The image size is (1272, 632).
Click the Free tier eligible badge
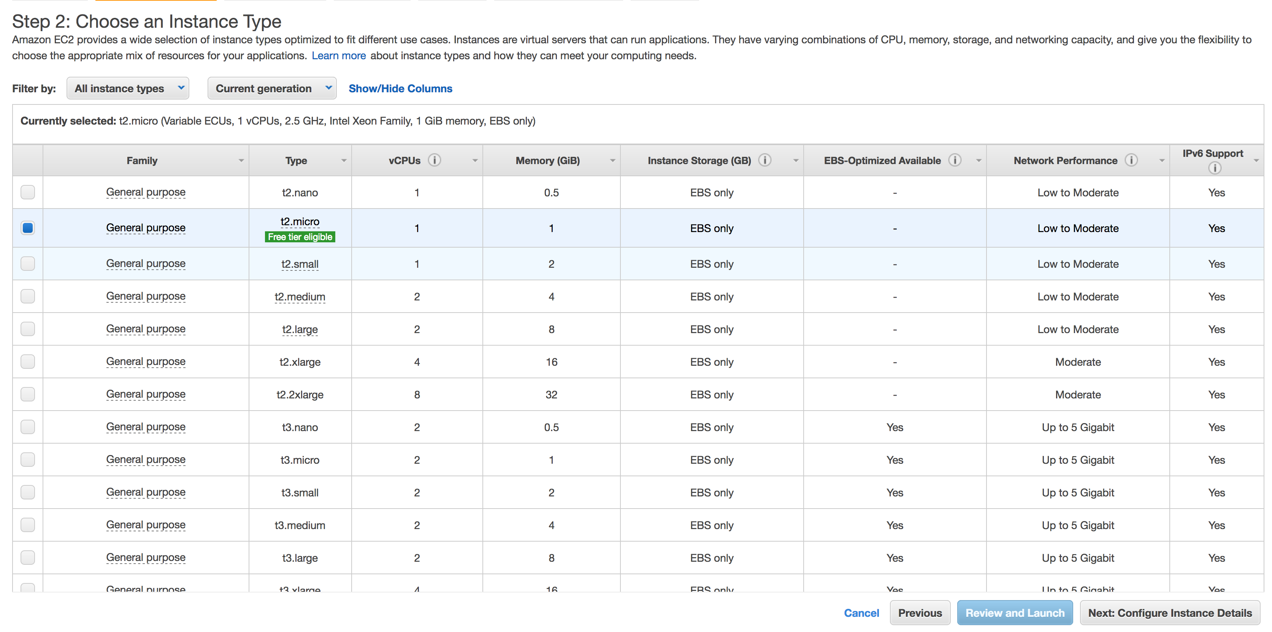coord(300,237)
